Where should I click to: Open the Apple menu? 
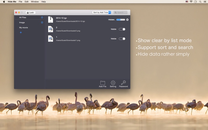(x=4, y=2)
